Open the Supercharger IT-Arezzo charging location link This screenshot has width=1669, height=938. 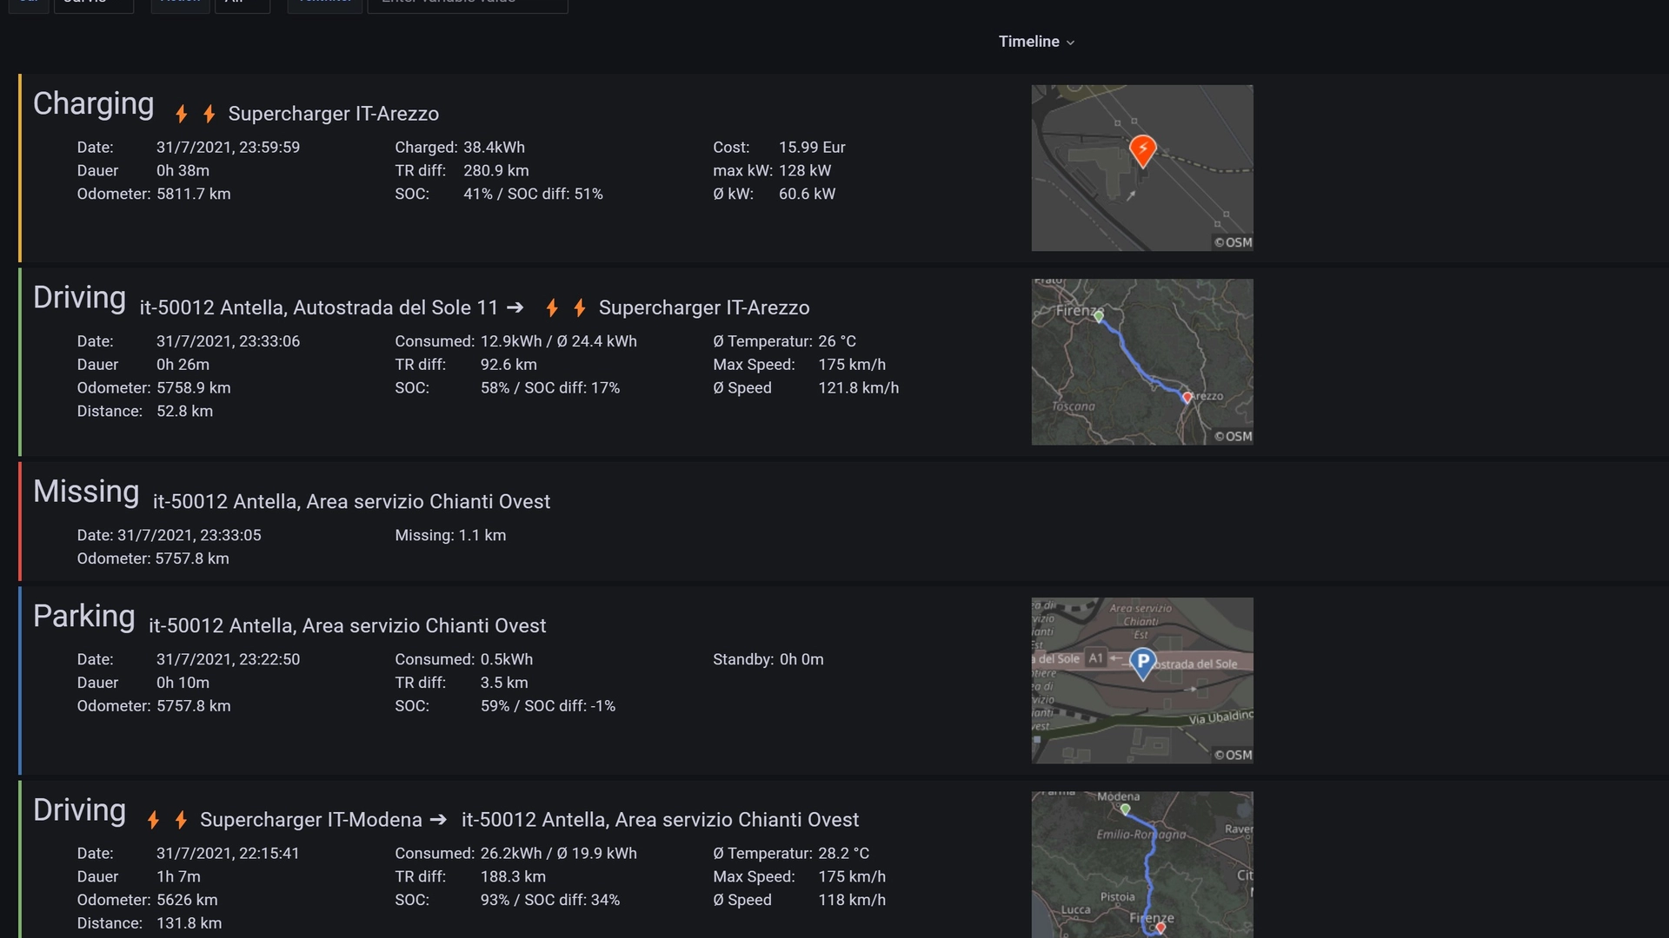point(333,114)
